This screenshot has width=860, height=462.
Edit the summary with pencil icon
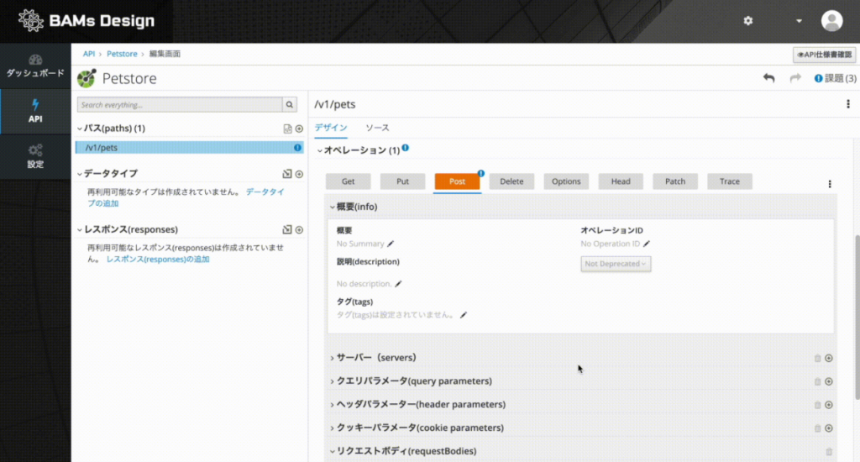391,244
